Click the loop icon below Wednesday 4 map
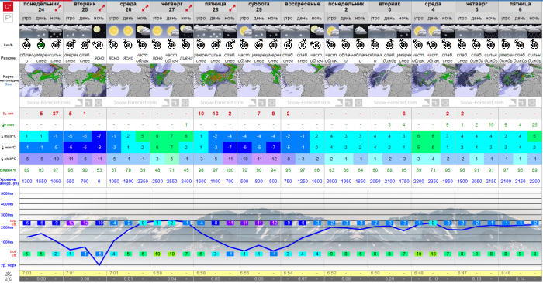The width and height of the screenshot is (543, 283). pyautogui.click(x=435, y=103)
